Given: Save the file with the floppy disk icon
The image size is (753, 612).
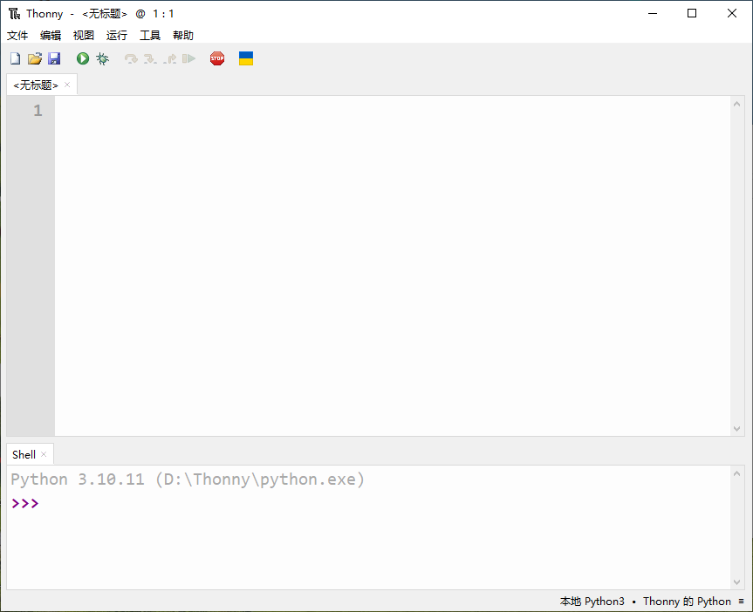Looking at the screenshot, I should pyautogui.click(x=54, y=58).
